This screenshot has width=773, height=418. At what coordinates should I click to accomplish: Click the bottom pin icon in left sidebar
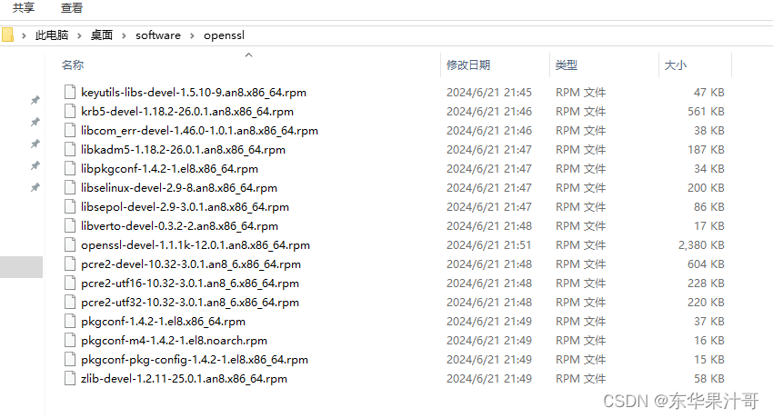coord(35,187)
